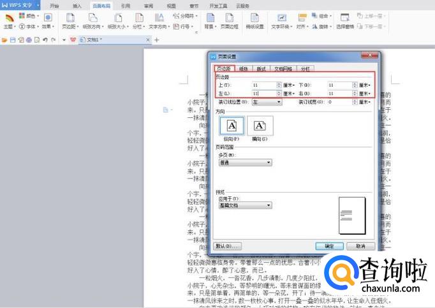Screen dimensions: 435x308
Task: Click the 对齐 align icon
Action: pos(302,18)
